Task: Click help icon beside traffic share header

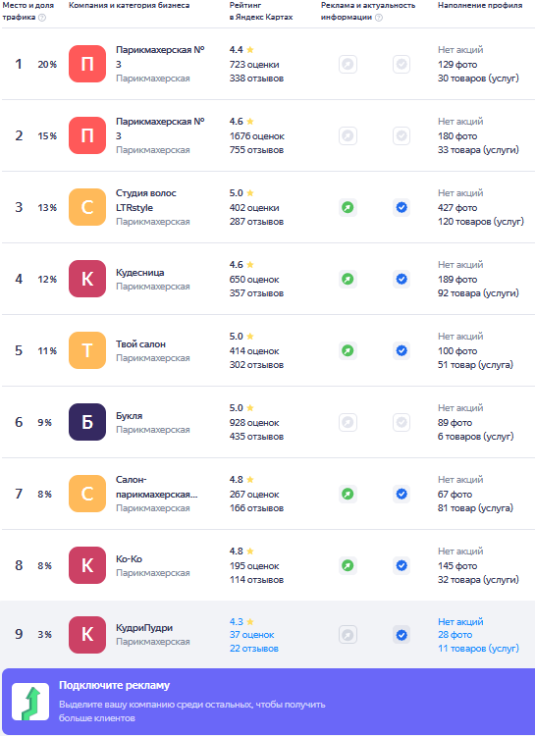Action: (x=42, y=18)
